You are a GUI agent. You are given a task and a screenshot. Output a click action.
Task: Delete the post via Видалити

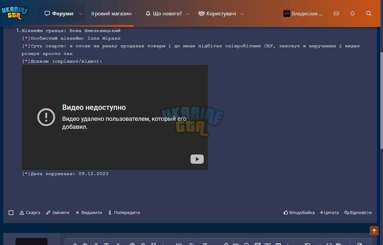(x=89, y=213)
